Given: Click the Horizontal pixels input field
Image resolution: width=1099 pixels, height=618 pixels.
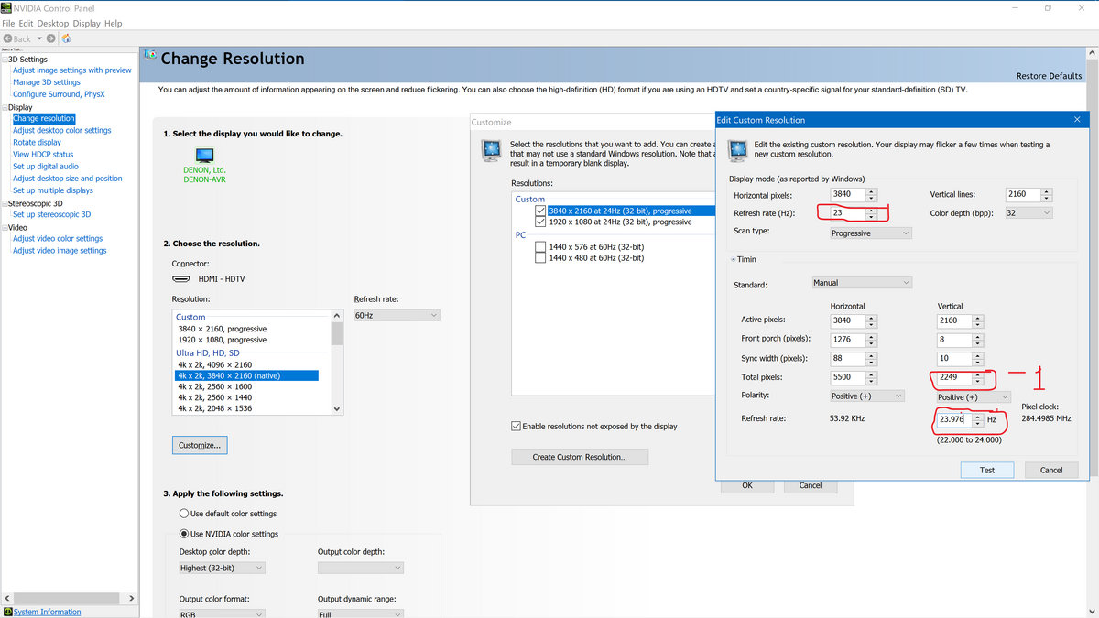Looking at the screenshot, I should tap(846, 195).
